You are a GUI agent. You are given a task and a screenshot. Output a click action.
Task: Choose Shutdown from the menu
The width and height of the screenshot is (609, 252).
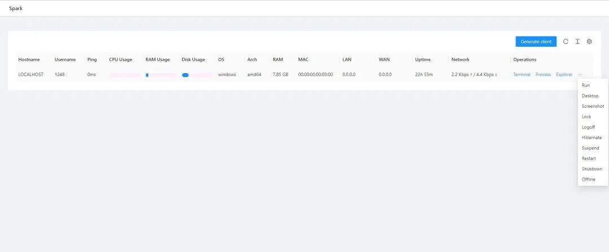(x=593, y=169)
